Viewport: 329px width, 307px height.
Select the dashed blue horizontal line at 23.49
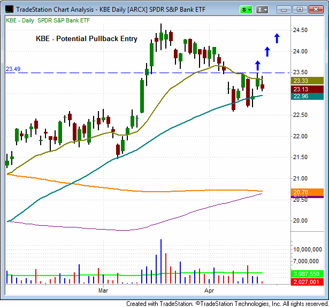[147, 73]
